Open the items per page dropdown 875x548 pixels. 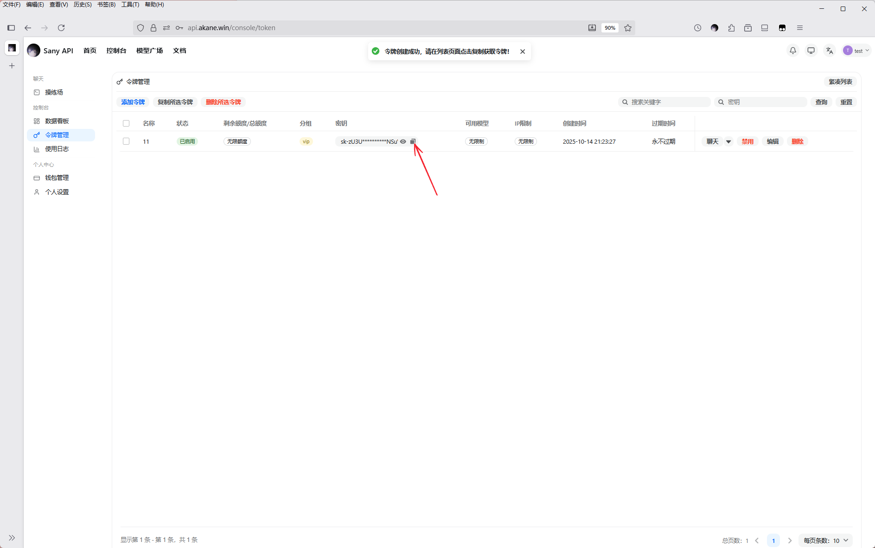(x=826, y=541)
